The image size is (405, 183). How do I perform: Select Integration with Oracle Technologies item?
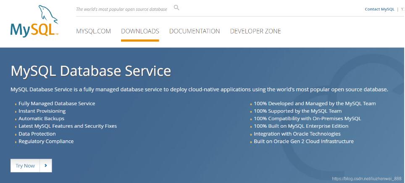coord(297,134)
